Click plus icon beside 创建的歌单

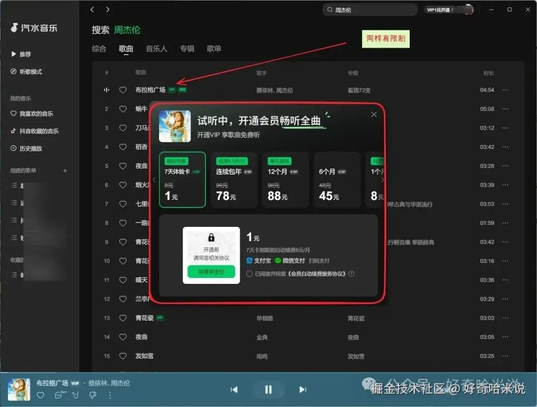65,170
